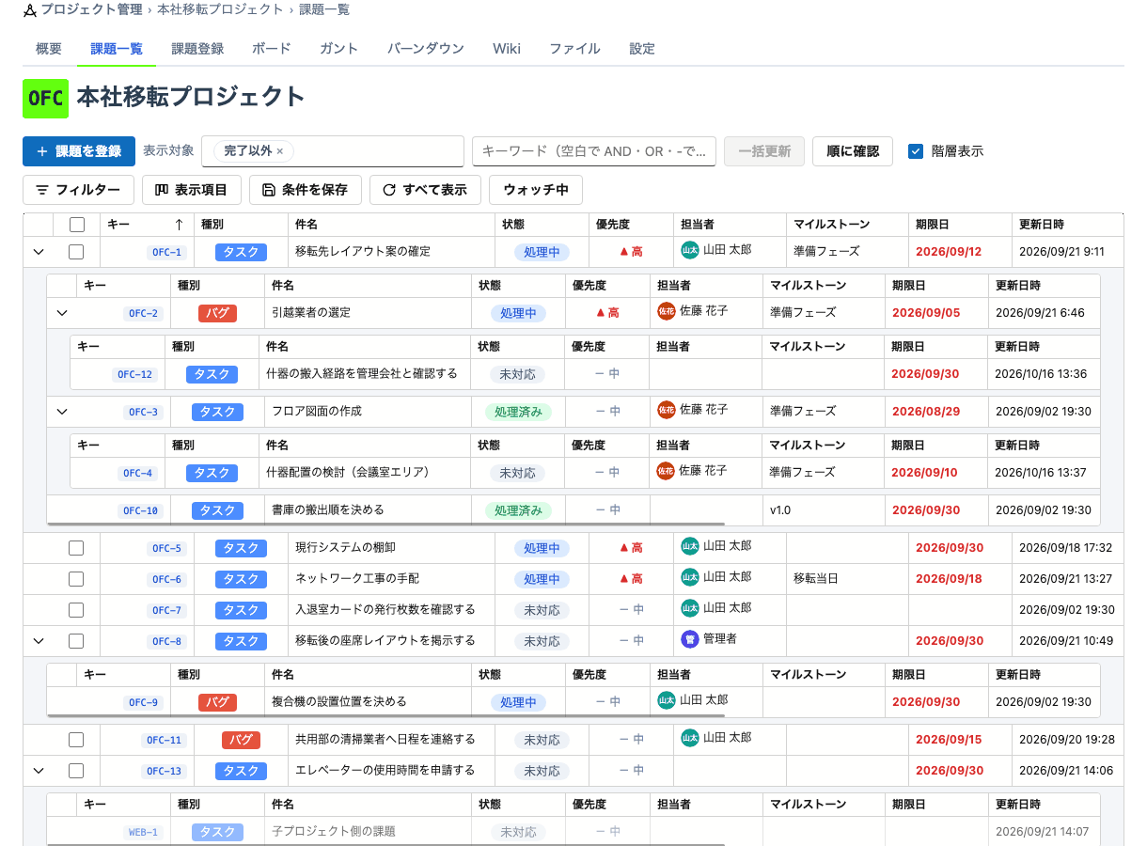Open the バーンダウン tab
Viewport: 1147px width, 846px height.
click(426, 49)
